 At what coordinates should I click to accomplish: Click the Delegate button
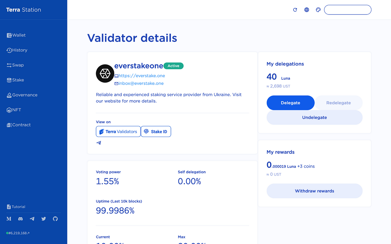pos(290,103)
